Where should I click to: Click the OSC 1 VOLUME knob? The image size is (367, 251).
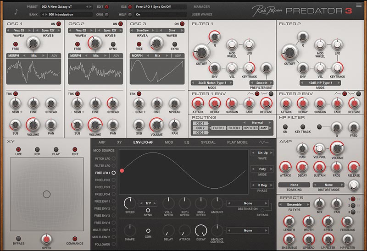(x=33, y=125)
